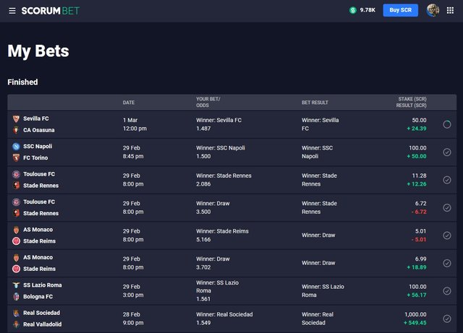Select the Real Valladolid team name
The width and height of the screenshot is (463, 333).
coord(43,324)
